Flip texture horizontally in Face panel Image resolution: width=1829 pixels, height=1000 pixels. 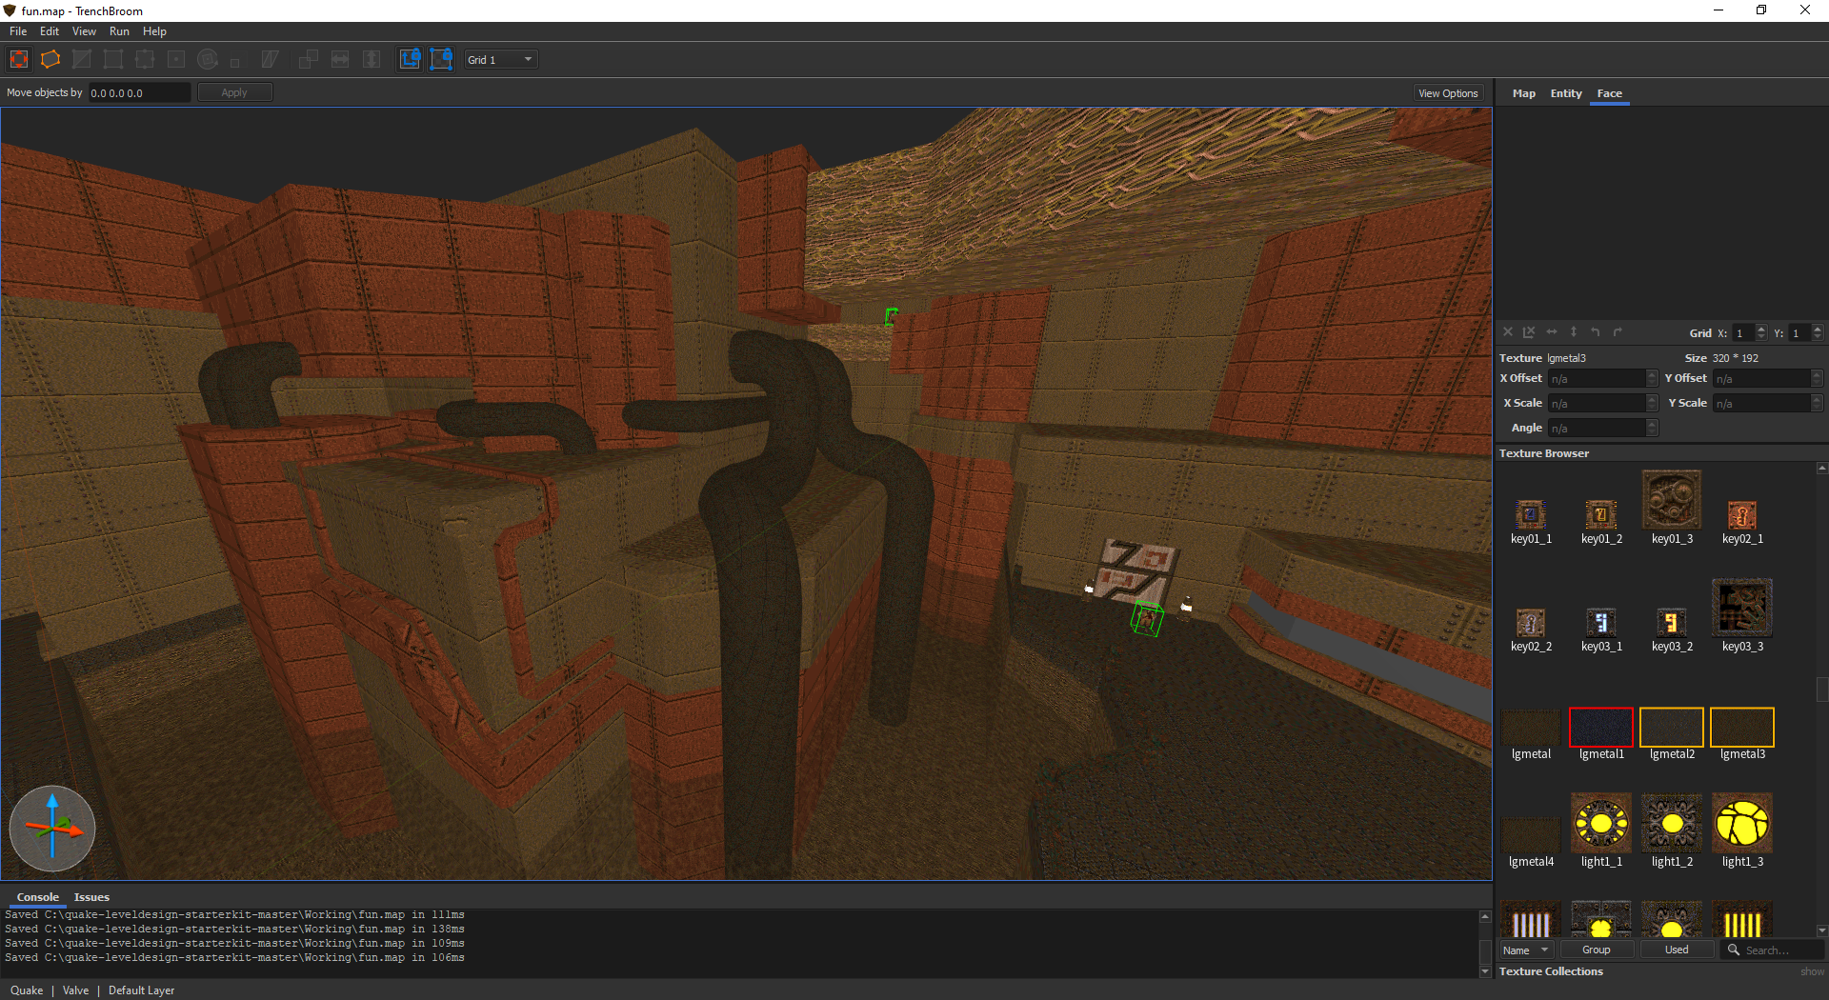(1552, 332)
